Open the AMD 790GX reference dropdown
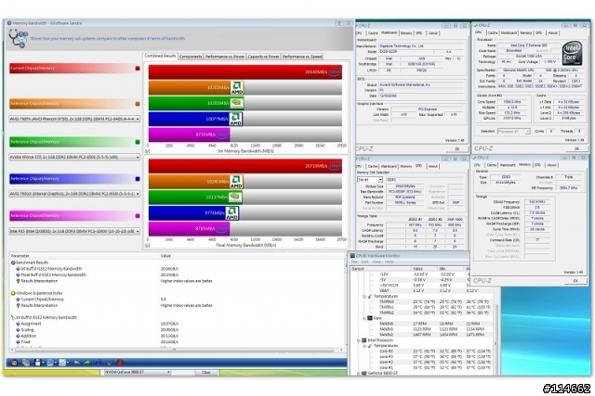 pos(74,194)
